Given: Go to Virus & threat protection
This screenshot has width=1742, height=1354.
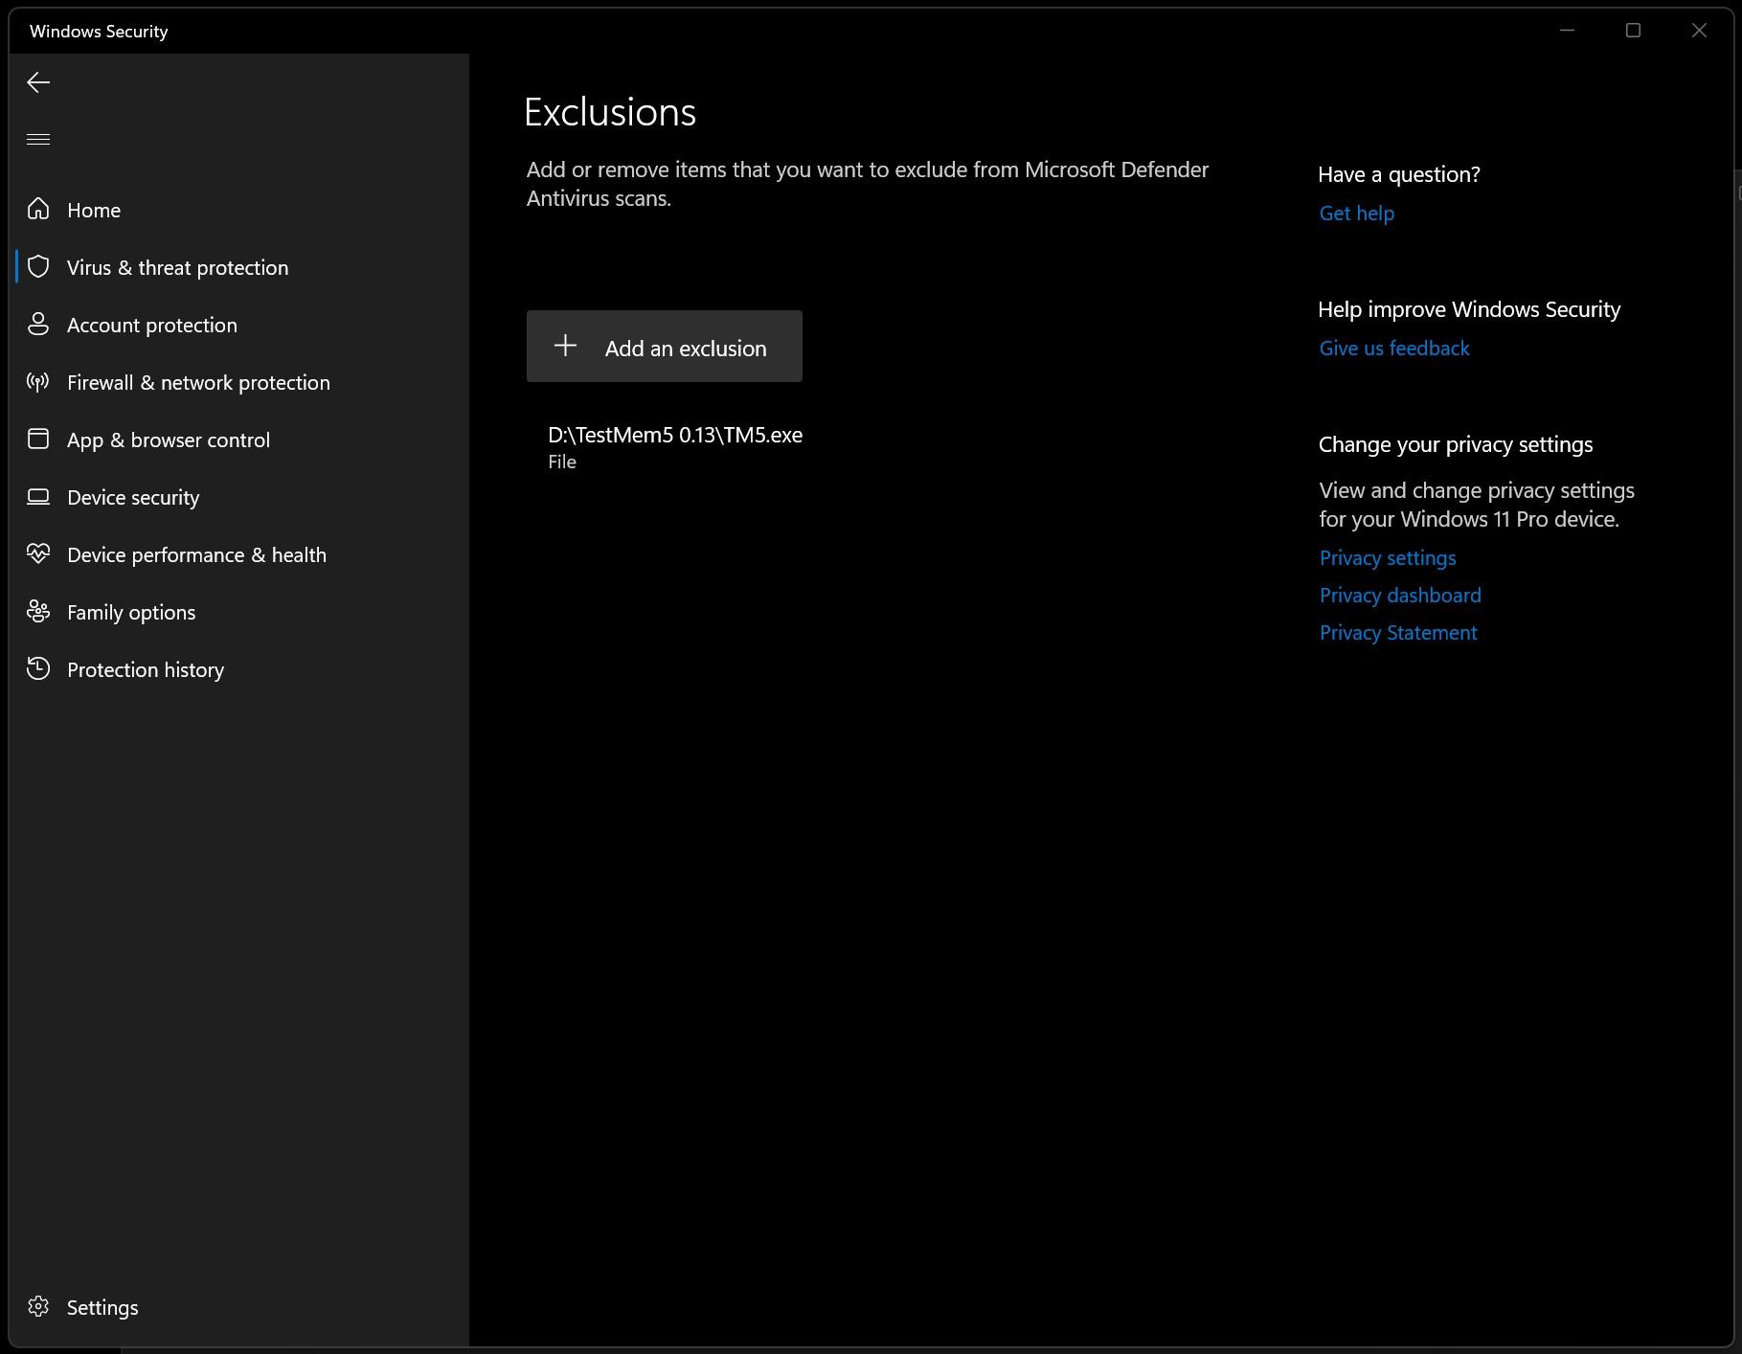Looking at the screenshot, I should 239,267.
